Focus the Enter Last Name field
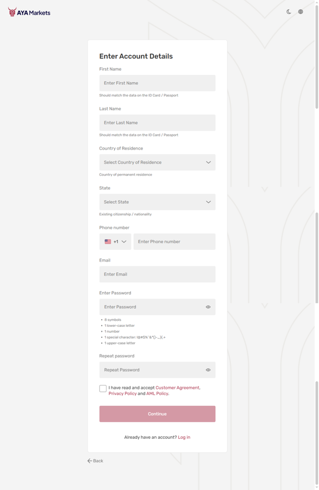This screenshot has height=490, width=319. (157, 123)
